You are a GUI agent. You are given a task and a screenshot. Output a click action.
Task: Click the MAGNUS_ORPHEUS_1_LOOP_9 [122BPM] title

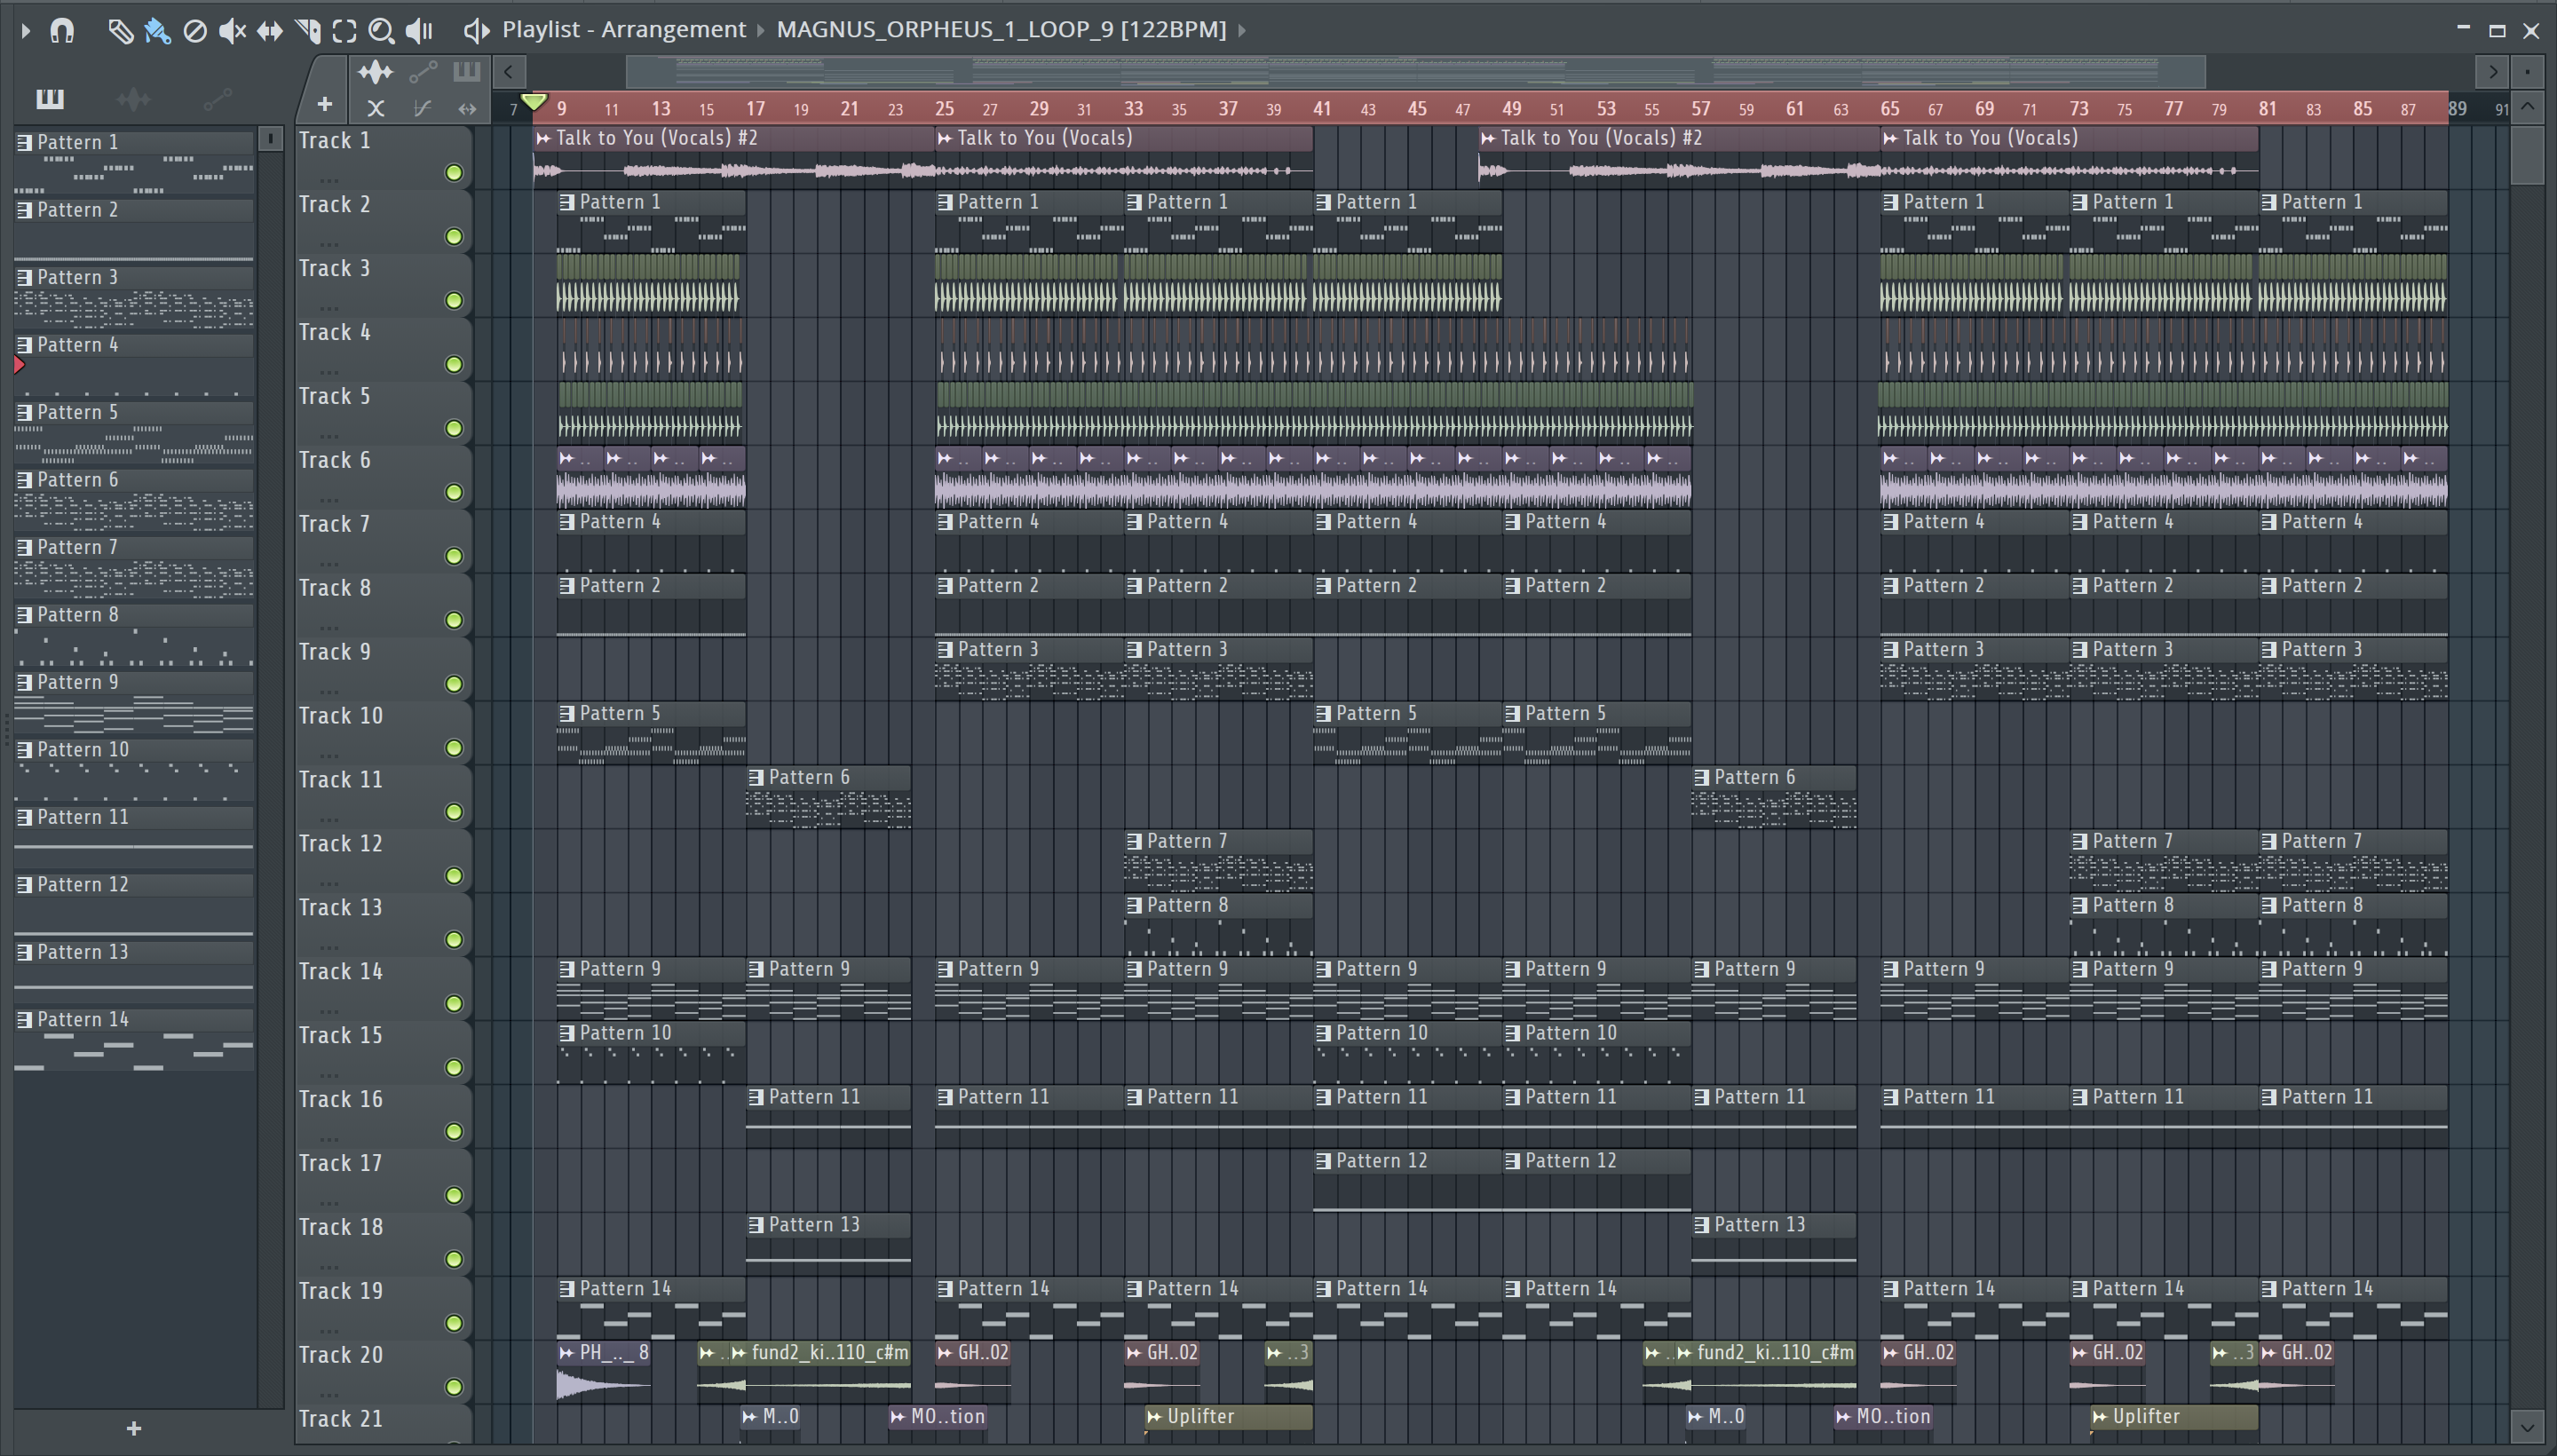[1001, 30]
